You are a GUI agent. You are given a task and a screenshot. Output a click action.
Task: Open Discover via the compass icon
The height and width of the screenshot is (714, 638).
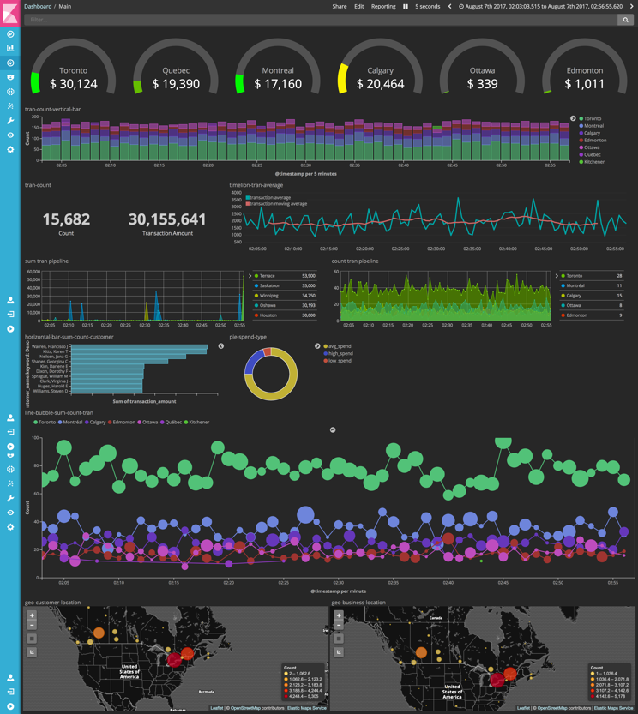coord(10,34)
